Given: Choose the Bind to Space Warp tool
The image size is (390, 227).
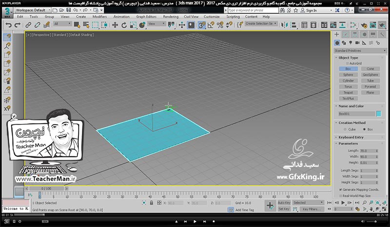Looking at the screenshot, I should (46, 25).
